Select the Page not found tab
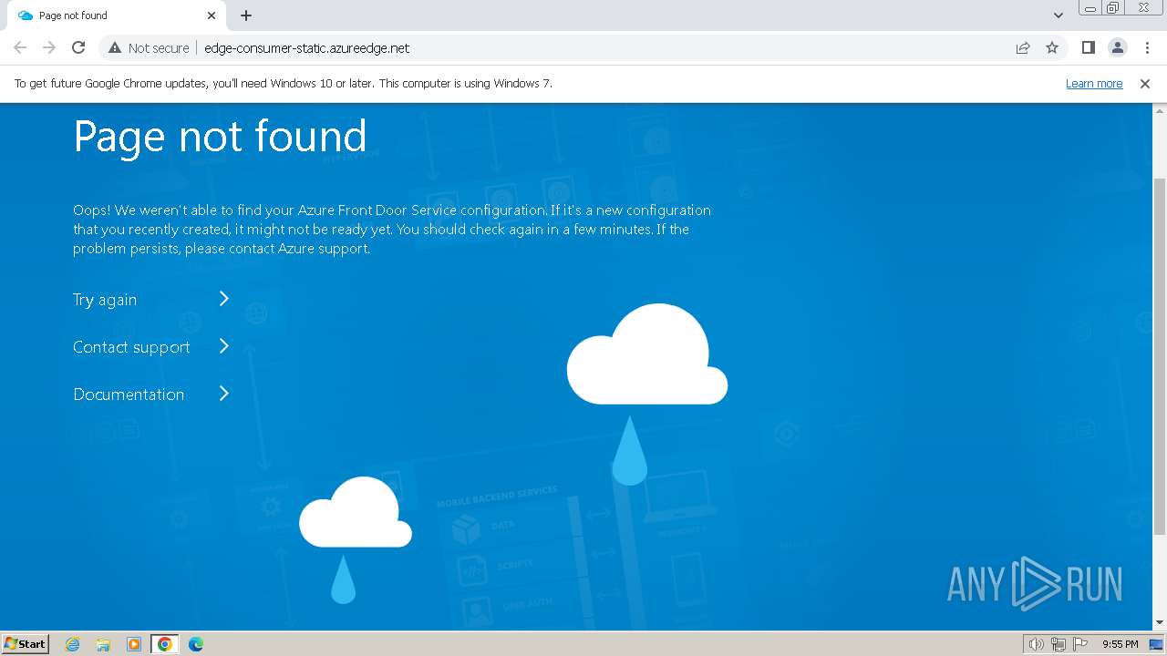 point(117,15)
